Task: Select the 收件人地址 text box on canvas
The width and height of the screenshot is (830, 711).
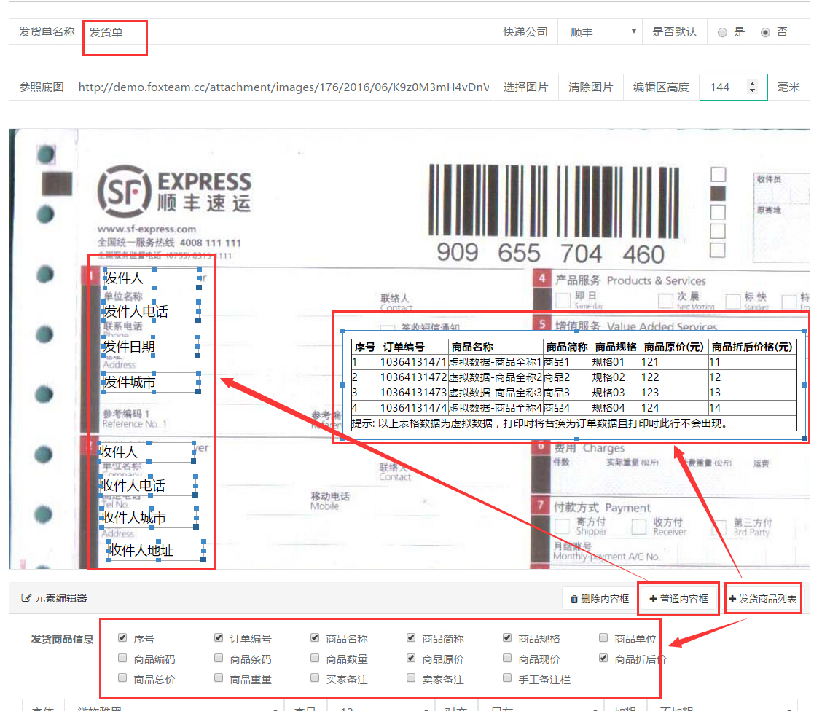Action: 156,550
